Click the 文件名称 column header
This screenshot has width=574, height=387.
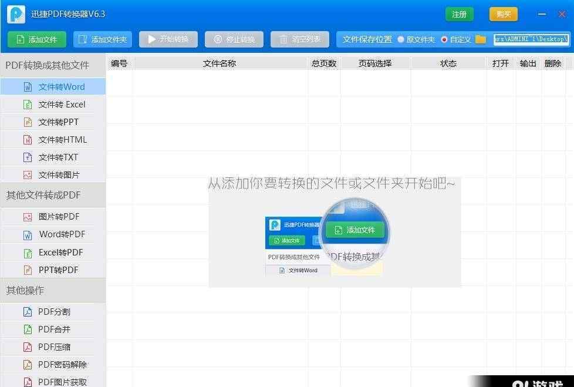[x=220, y=63]
